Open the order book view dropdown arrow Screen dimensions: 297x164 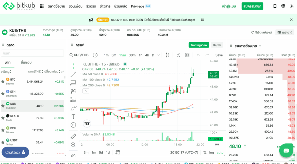[260, 46]
